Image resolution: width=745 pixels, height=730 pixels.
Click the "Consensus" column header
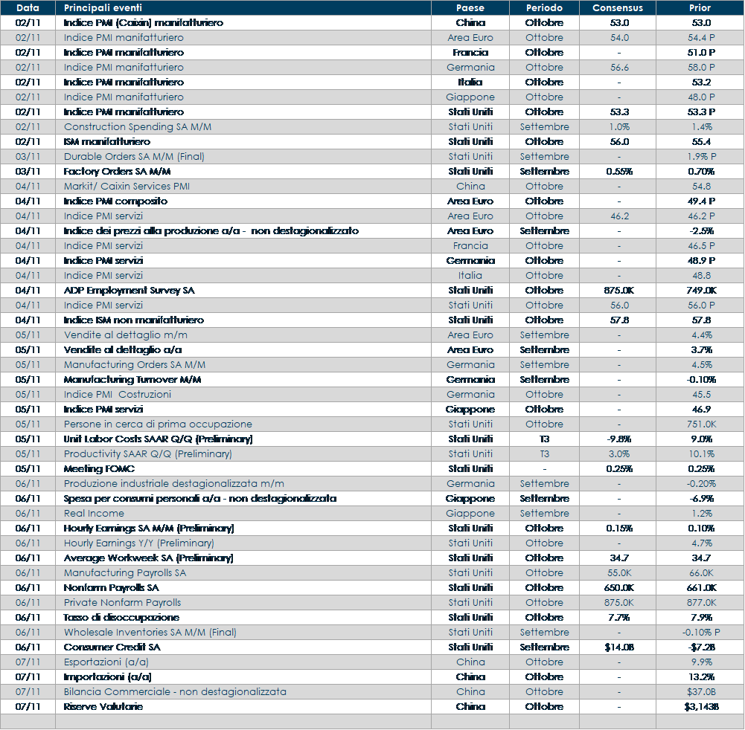coord(618,7)
